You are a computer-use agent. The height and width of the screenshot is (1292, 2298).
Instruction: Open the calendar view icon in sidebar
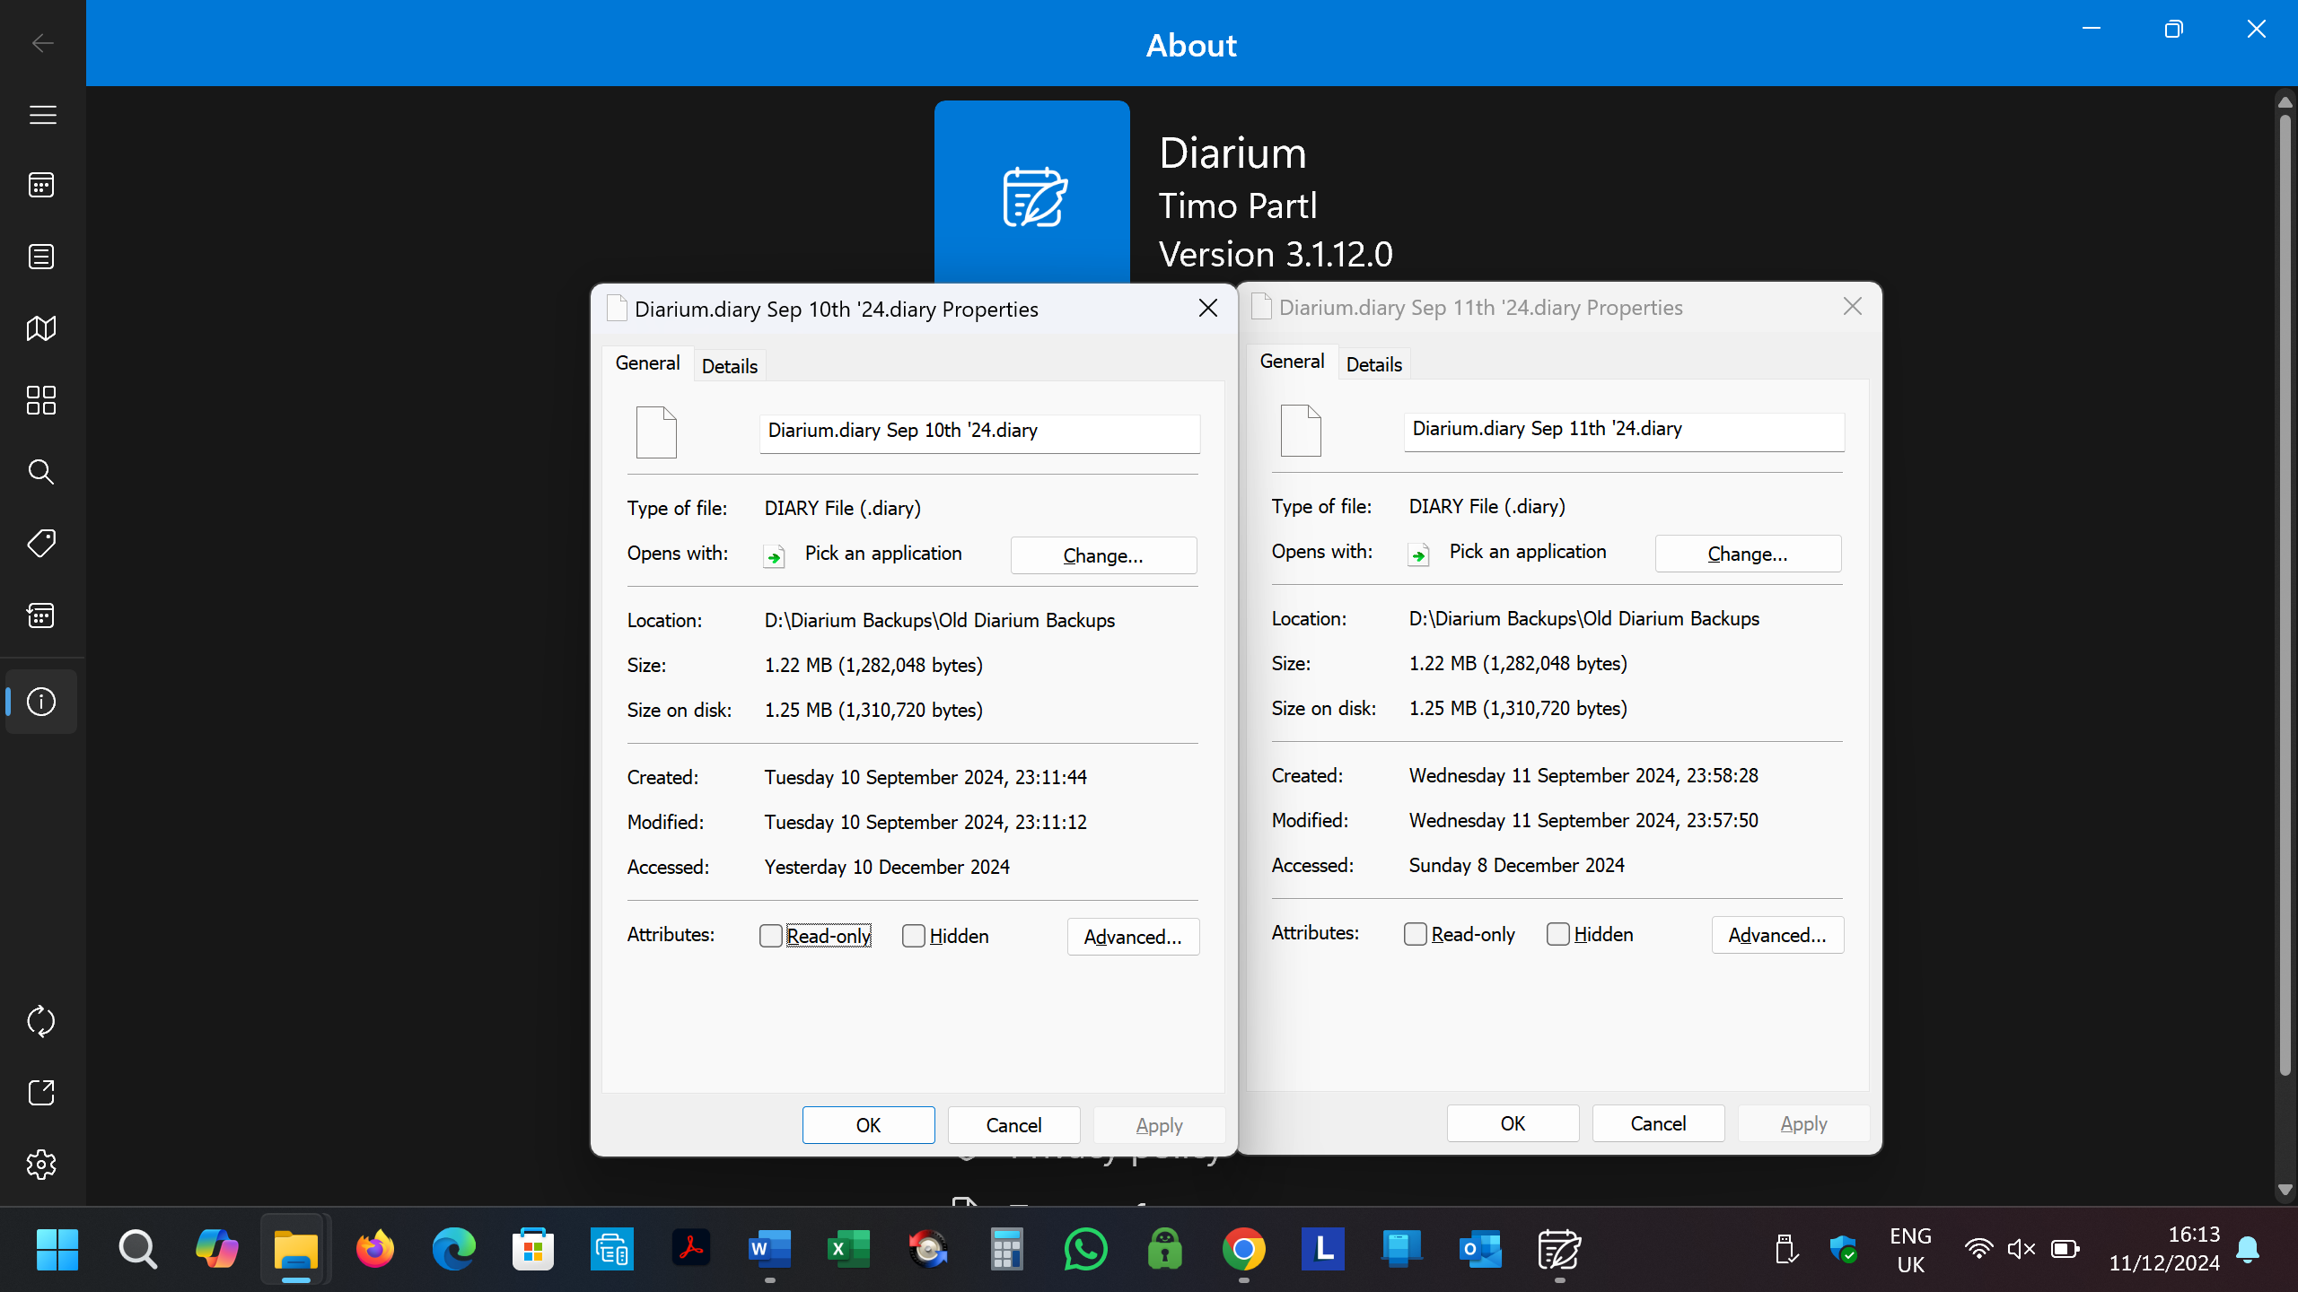(41, 185)
